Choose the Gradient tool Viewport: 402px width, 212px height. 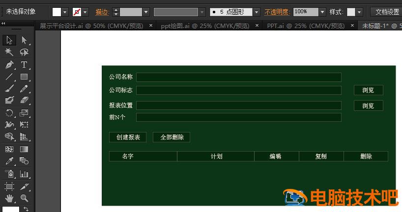pos(24,149)
